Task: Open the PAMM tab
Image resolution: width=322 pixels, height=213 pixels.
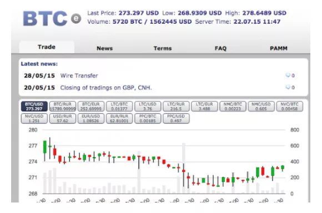Action: click(279, 49)
